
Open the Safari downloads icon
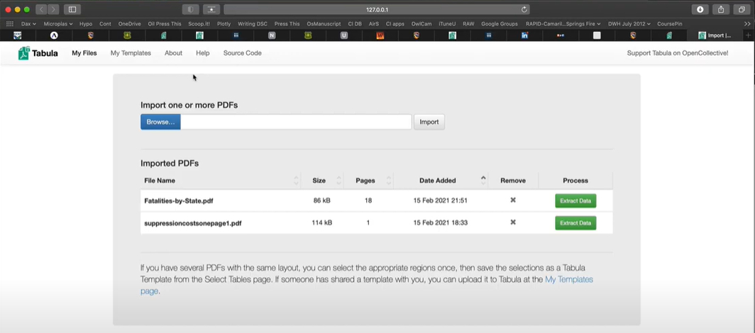pos(700,9)
